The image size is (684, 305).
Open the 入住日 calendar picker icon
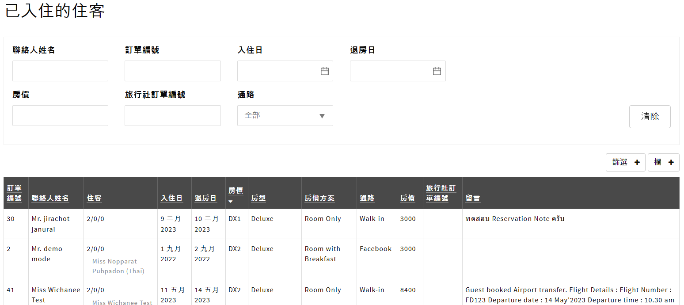click(x=325, y=71)
